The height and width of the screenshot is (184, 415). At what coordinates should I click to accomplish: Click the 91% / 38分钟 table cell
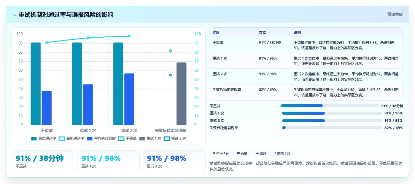click(270, 43)
